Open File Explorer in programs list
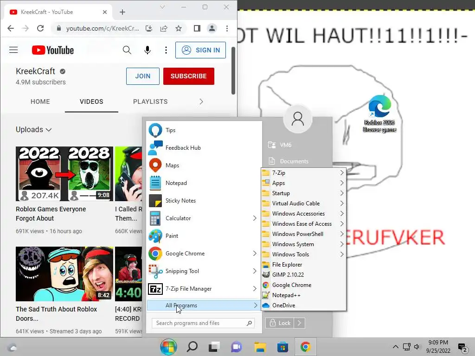 click(x=303, y=265)
